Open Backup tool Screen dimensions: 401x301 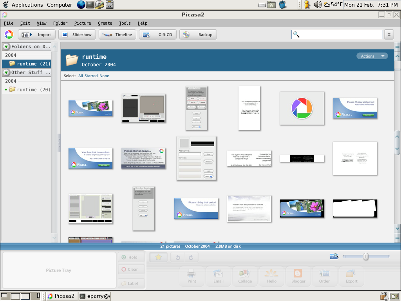pos(198,34)
